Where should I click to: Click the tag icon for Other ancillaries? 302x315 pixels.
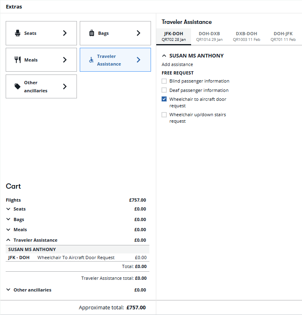(x=17, y=87)
